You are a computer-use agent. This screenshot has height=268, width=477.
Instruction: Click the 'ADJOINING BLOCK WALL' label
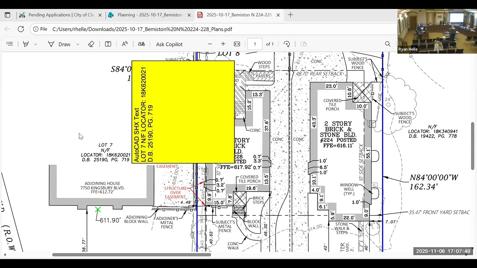137,219
